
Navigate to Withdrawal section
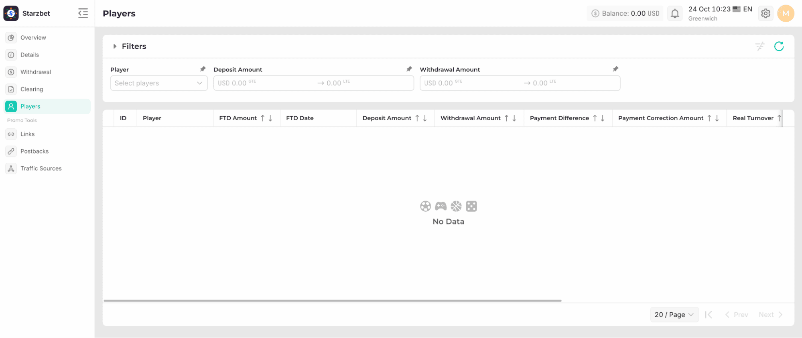click(x=47, y=72)
